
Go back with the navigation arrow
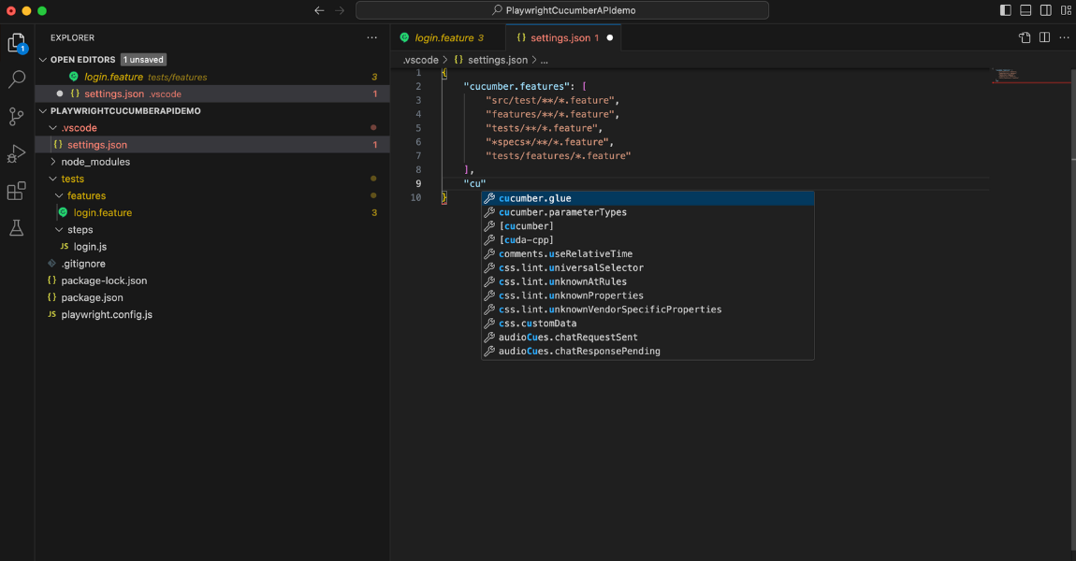(x=319, y=10)
